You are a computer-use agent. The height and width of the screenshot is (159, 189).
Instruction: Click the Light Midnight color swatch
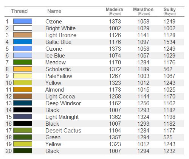(x=23, y=117)
